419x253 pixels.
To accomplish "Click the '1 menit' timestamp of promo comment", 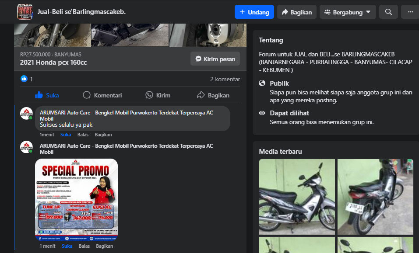I will (47, 246).
